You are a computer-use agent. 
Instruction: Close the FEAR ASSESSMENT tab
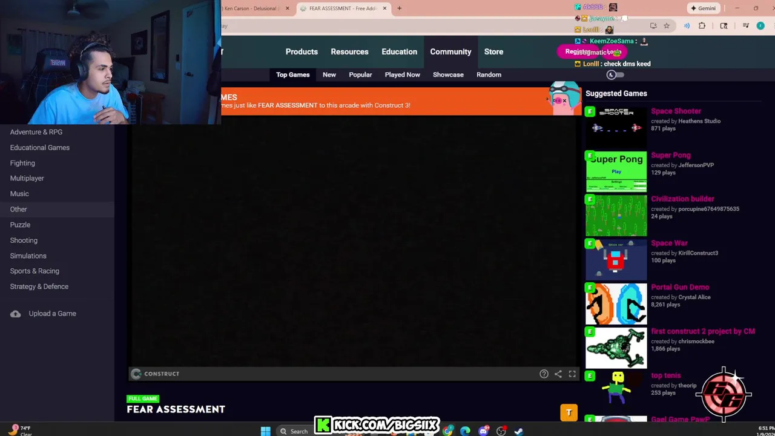(x=384, y=8)
